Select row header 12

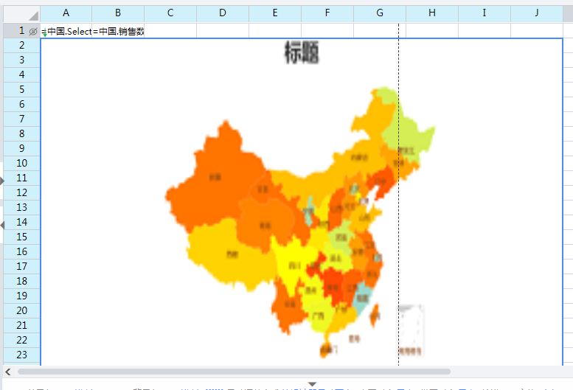pyautogui.click(x=21, y=192)
